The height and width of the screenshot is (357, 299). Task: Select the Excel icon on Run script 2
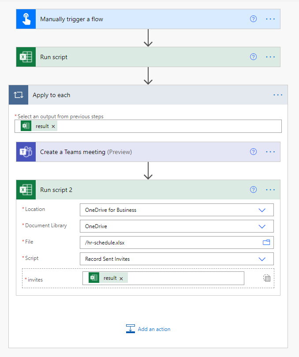point(26,189)
